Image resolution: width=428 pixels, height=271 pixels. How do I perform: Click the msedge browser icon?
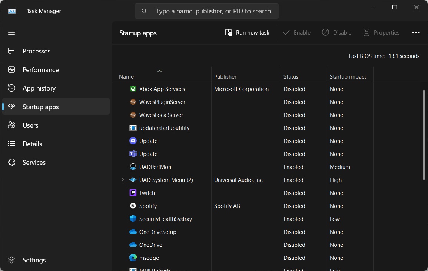click(x=133, y=258)
